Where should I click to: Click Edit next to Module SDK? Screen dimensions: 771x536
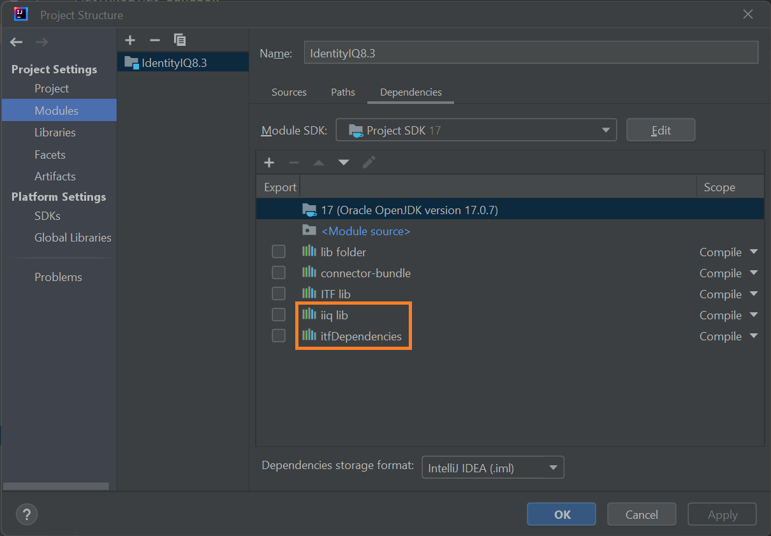point(661,130)
